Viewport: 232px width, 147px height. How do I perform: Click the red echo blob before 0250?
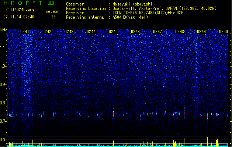(217, 114)
